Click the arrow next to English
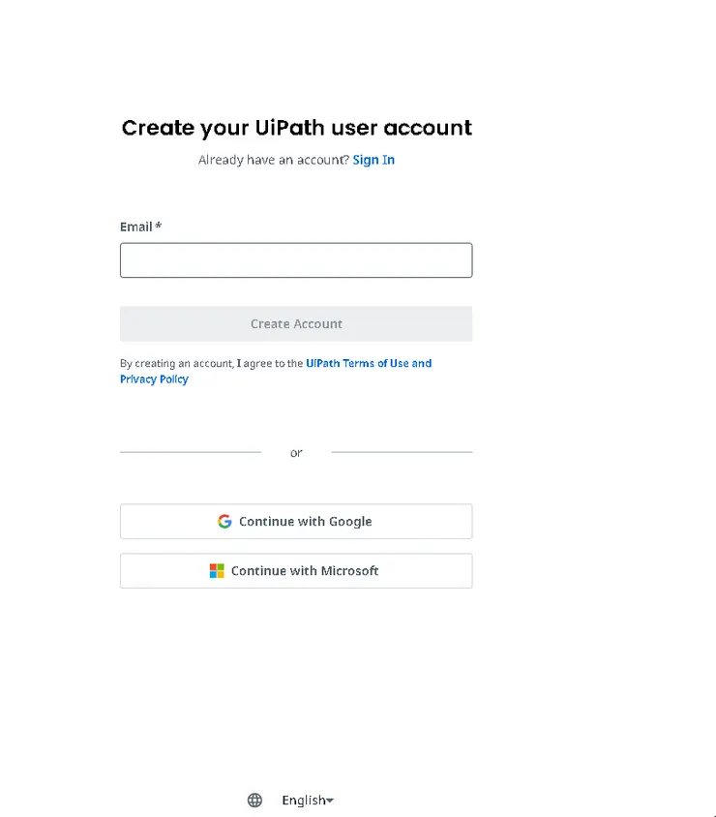The image size is (716, 817). pyautogui.click(x=330, y=801)
